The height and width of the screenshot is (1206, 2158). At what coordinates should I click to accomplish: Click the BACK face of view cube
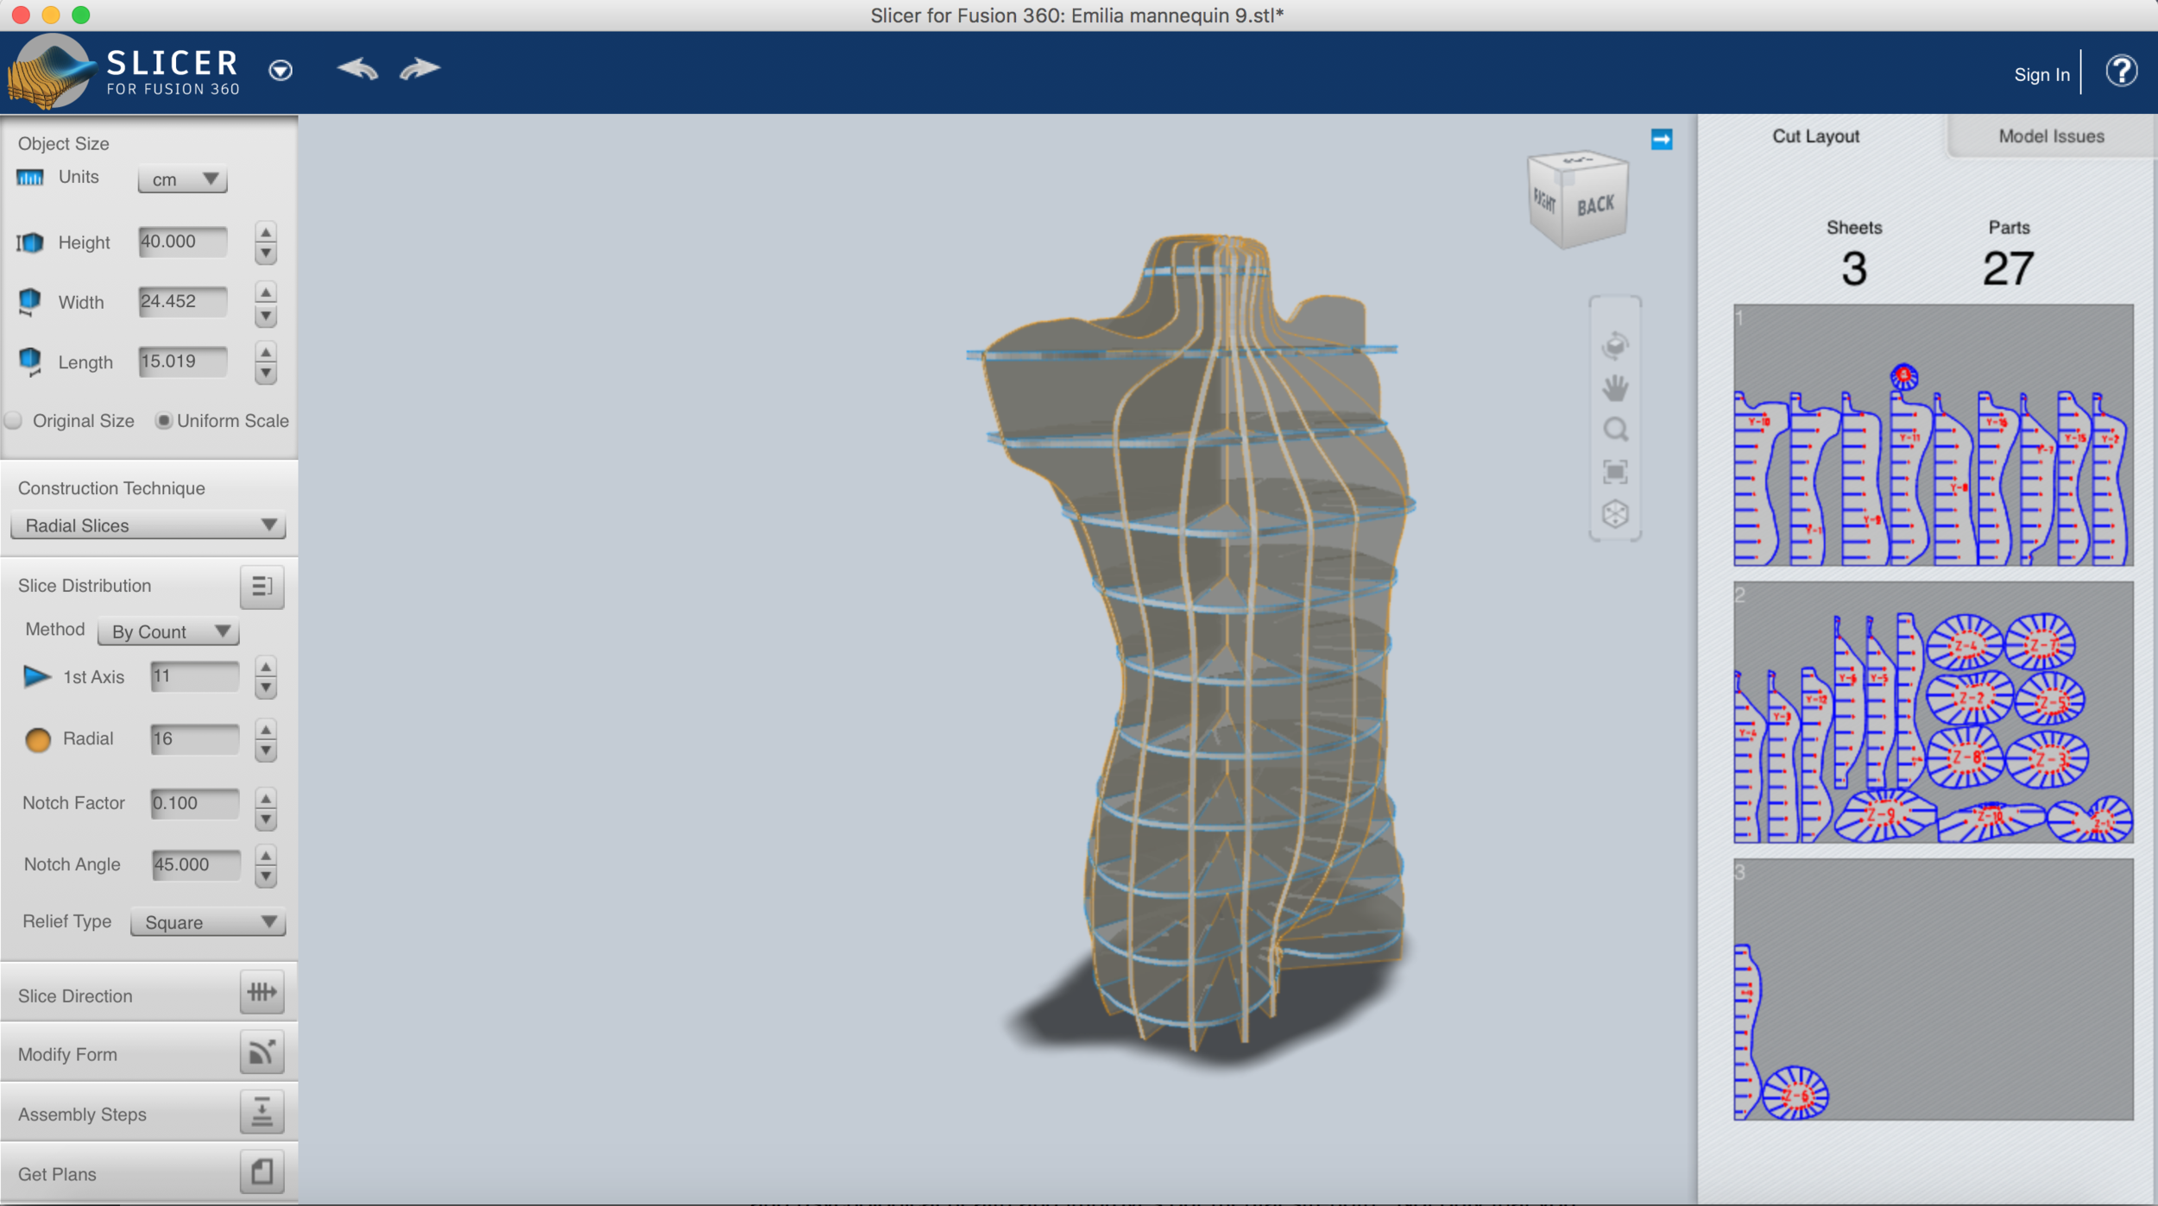click(1594, 205)
